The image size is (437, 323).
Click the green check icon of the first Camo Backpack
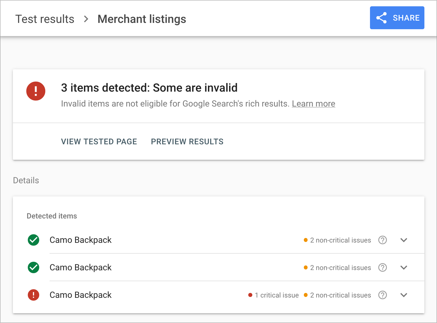click(34, 240)
